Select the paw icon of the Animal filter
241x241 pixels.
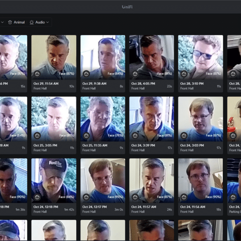10,22
